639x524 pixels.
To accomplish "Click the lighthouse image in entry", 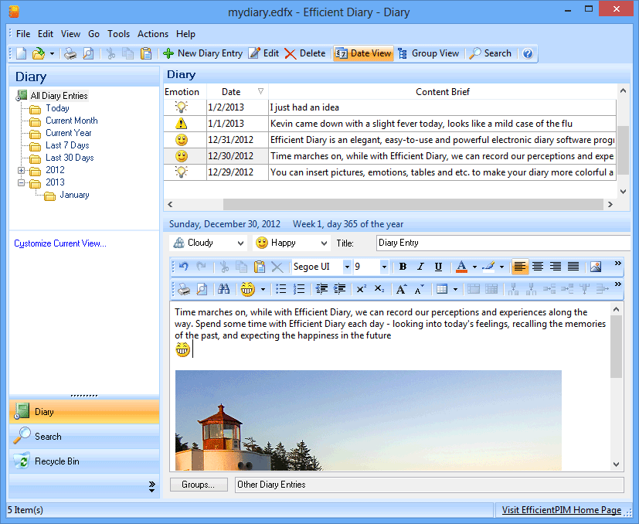I will coord(369,420).
